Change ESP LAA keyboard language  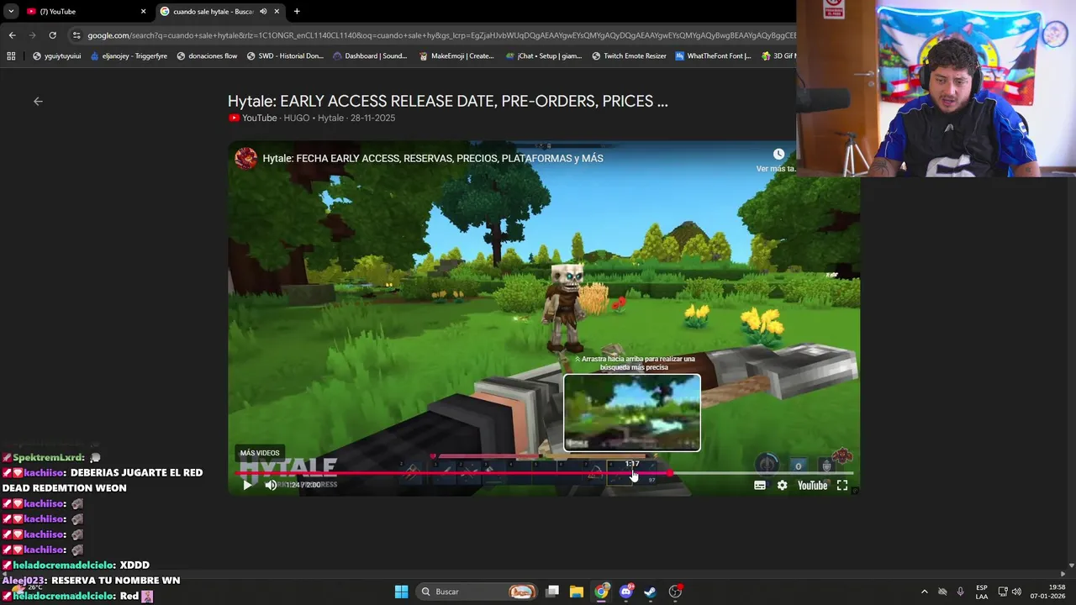[x=982, y=592]
